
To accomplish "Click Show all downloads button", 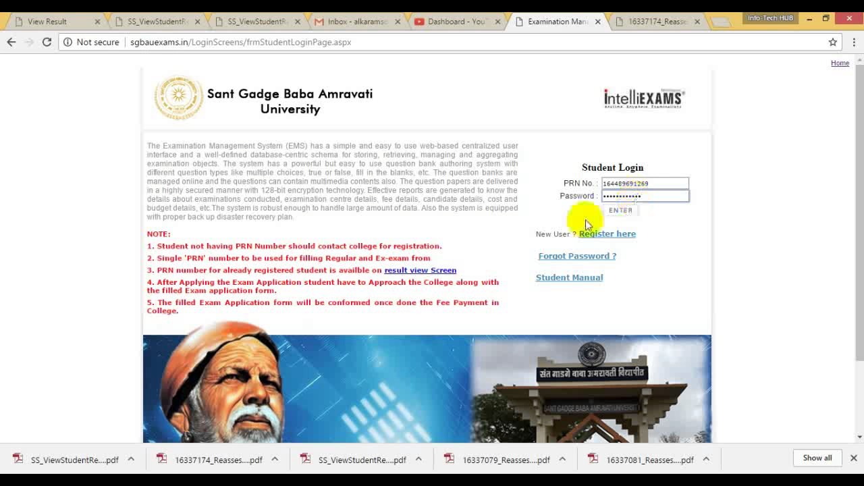I will [817, 458].
